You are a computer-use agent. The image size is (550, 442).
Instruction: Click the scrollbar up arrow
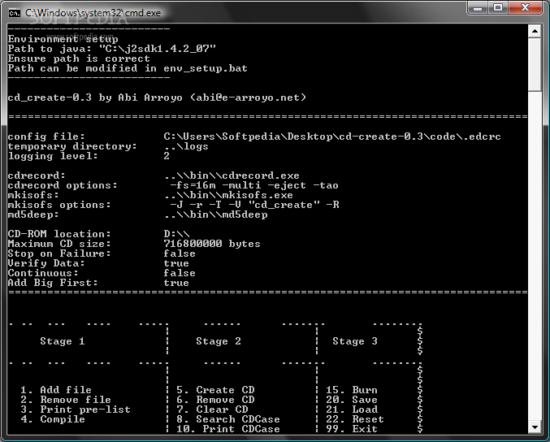[535, 31]
